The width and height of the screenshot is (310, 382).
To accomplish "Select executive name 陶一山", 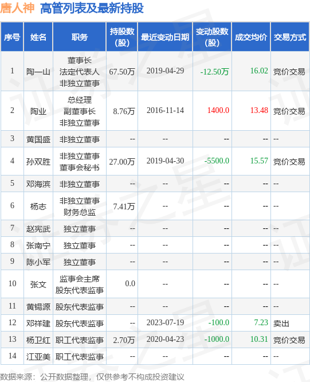I will point(38,72).
